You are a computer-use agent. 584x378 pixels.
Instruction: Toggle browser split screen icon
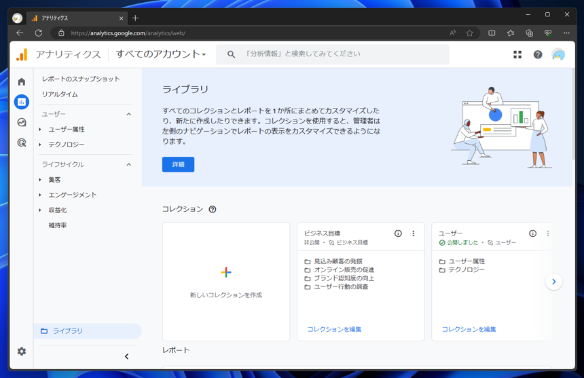(492, 33)
